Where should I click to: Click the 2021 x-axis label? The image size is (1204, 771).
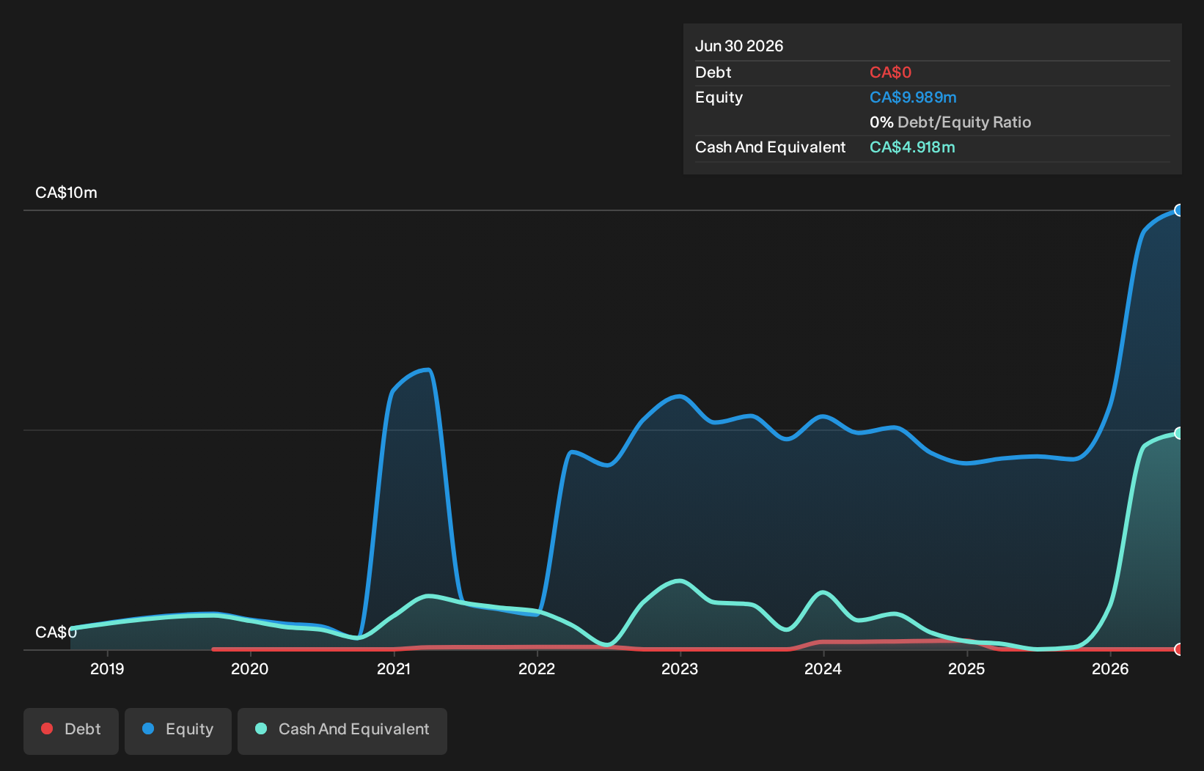tap(394, 669)
